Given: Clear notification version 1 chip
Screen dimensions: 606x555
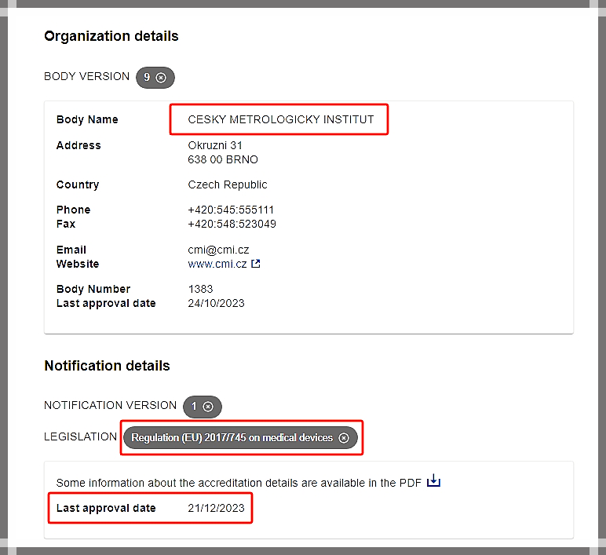Looking at the screenshot, I should [208, 407].
